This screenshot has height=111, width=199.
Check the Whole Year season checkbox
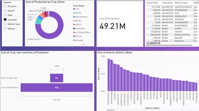point(5,24)
